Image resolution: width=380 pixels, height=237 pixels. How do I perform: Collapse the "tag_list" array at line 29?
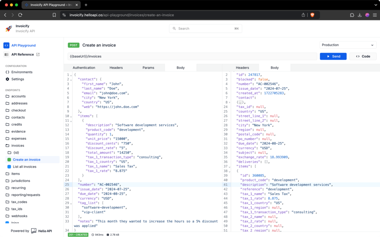(71, 203)
